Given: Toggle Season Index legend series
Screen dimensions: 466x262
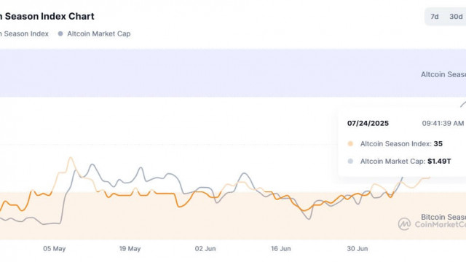Looking at the screenshot, I should [24, 34].
